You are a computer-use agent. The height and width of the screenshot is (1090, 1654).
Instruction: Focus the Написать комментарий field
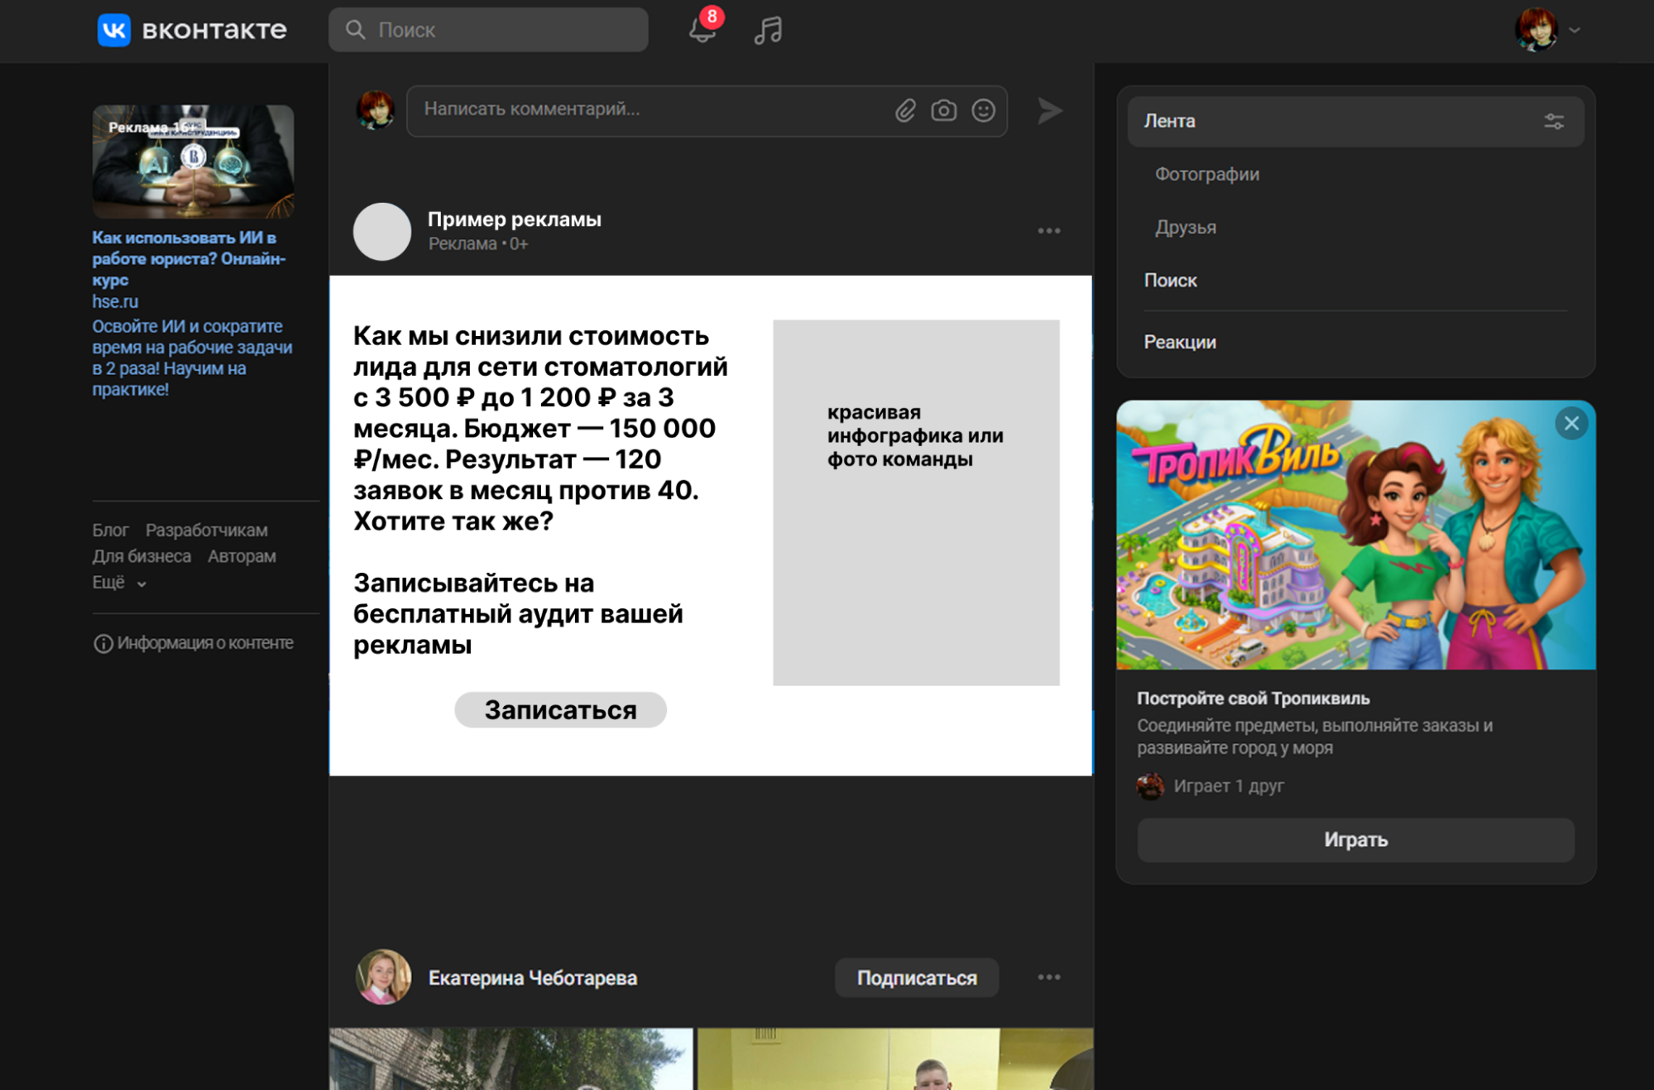click(706, 110)
